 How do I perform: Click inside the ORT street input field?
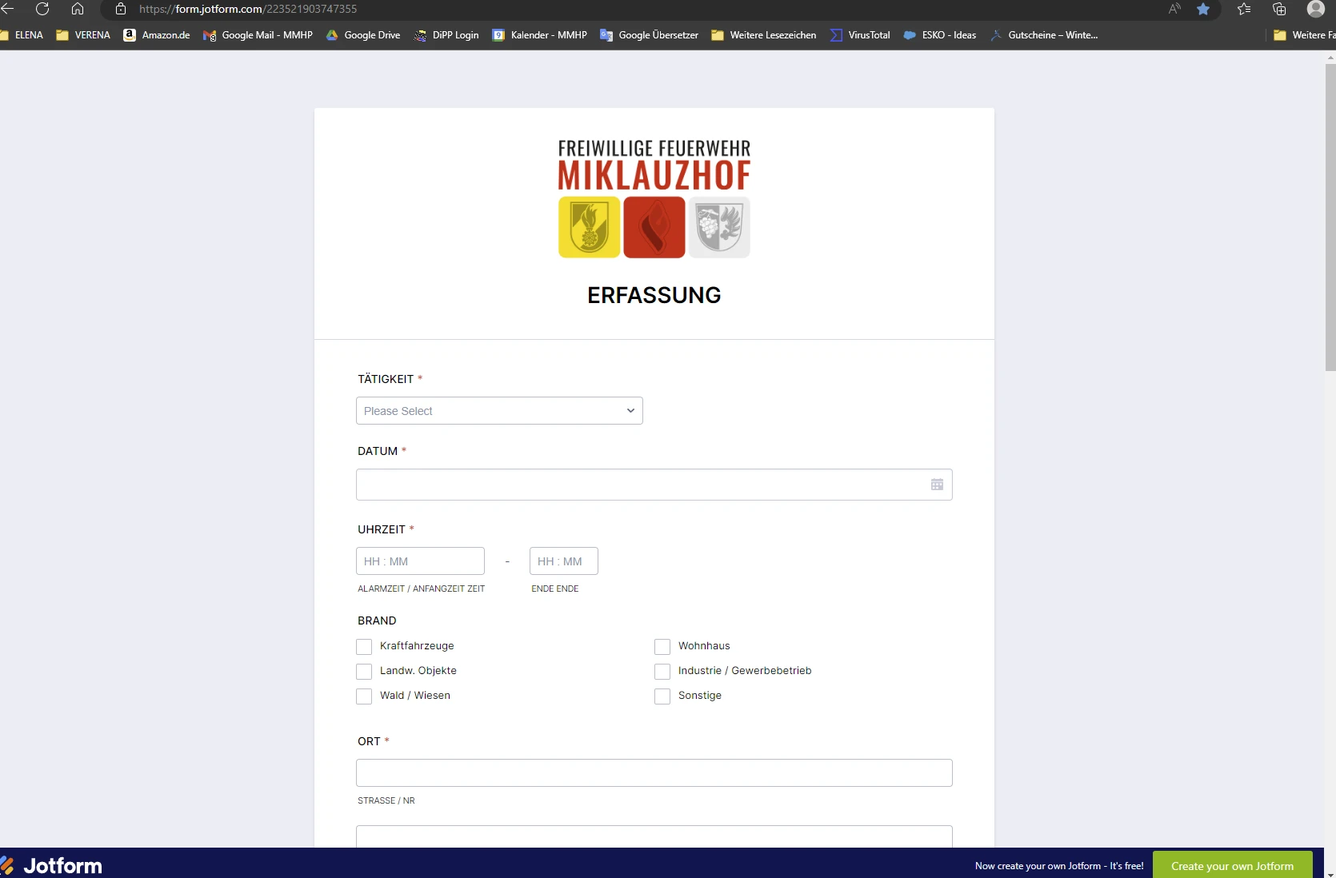click(x=653, y=772)
